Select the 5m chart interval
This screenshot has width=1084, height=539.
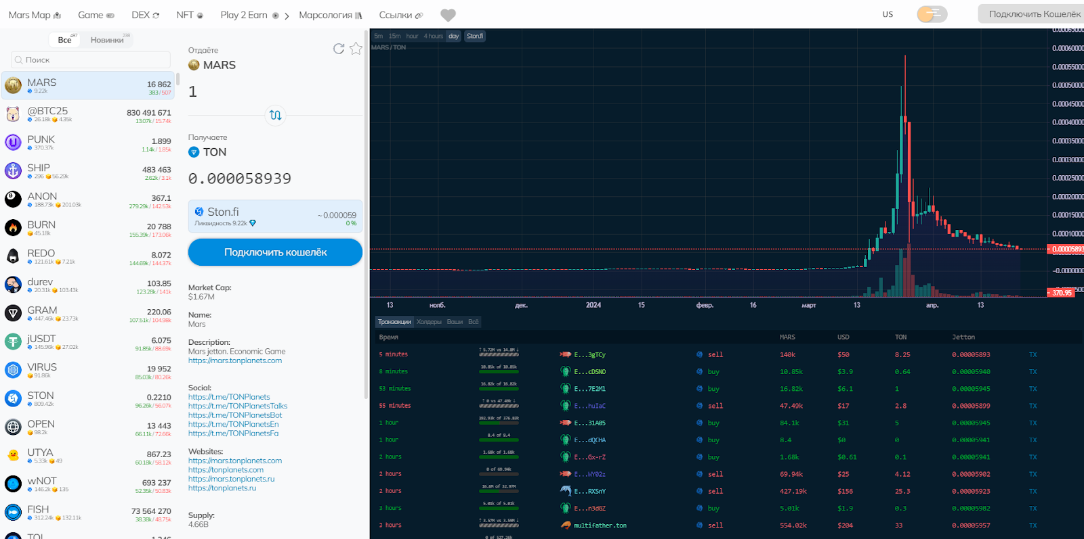click(379, 37)
